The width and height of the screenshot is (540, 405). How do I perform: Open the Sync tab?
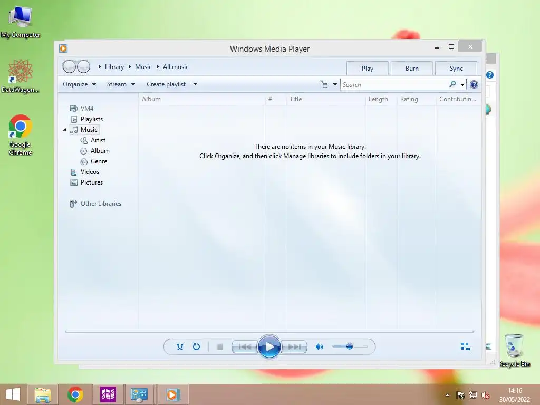[x=456, y=68]
